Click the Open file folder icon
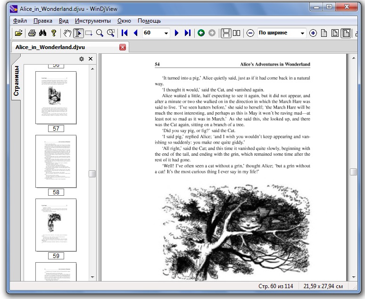365x299 pixels. (18, 33)
